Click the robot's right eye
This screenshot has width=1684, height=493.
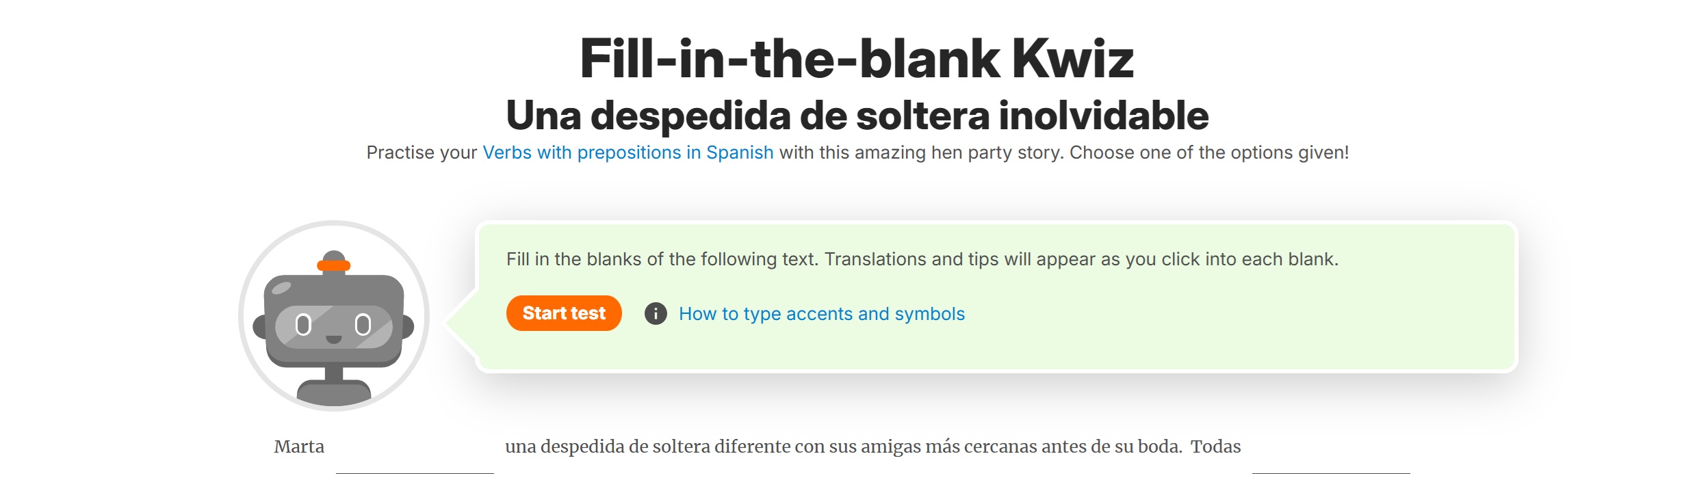(x=363, y=325)
